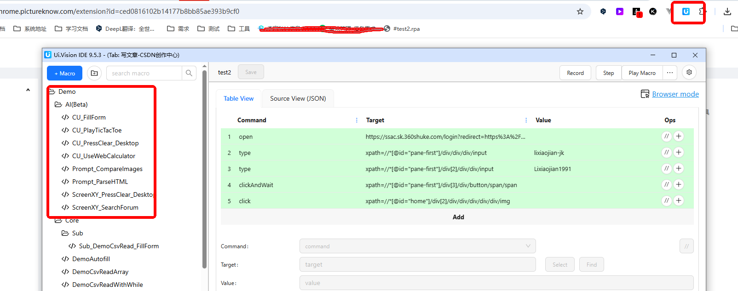This screenshot has width=738, height=291.
Task: Open the Command column options menu
Action: click(357, 120)
